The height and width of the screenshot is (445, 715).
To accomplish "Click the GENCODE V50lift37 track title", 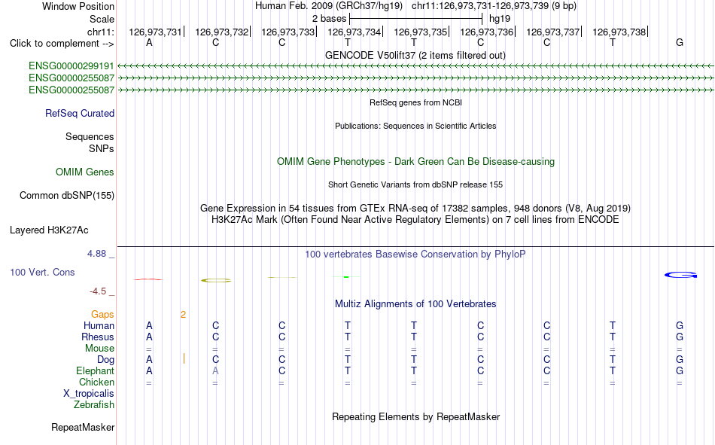I will [x=415, y=55].
